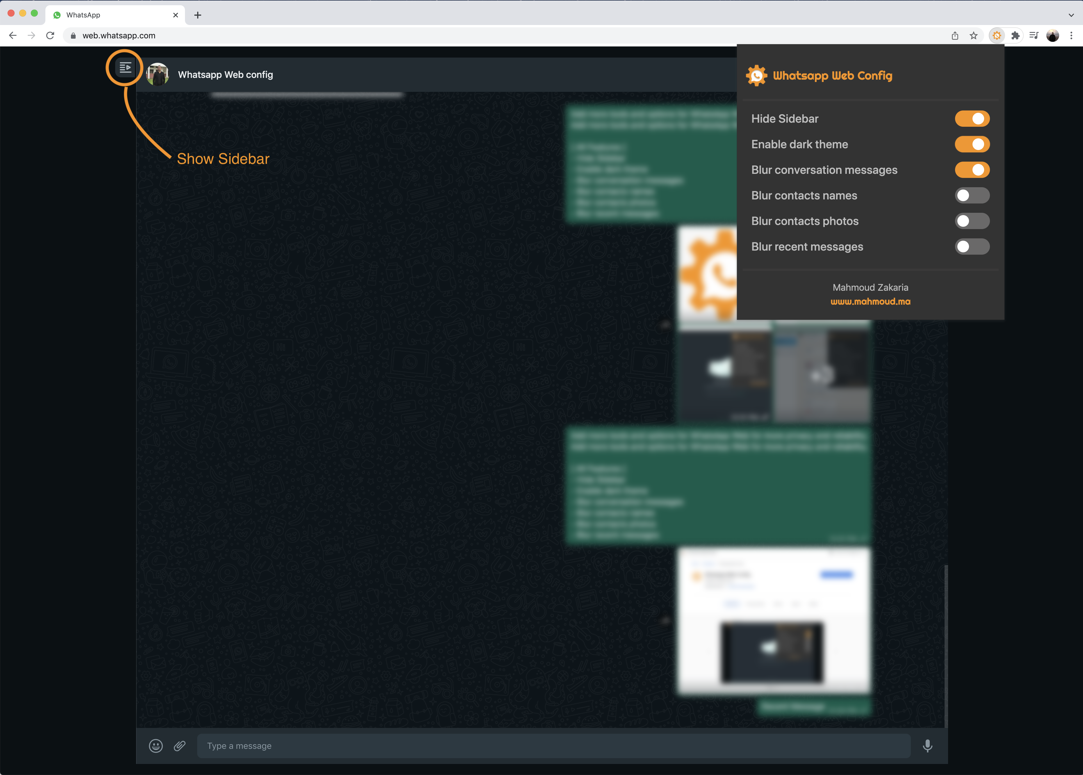Open the media control icon
The height and width of the screenshot is (775, 1083).
(x=1034, y=35)
